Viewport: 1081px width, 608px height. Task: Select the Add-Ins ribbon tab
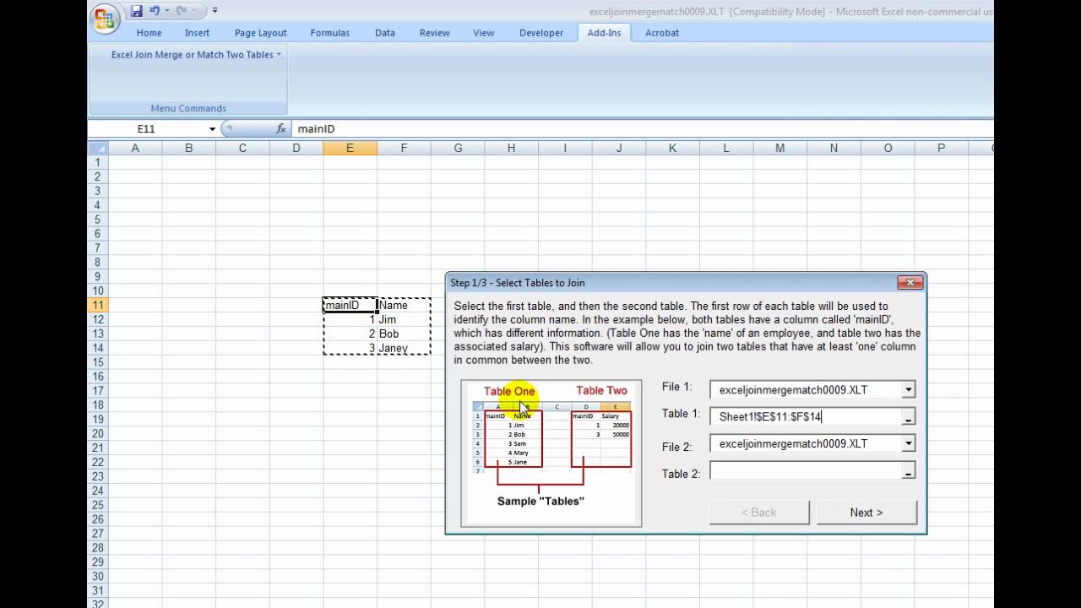point(604,33)
